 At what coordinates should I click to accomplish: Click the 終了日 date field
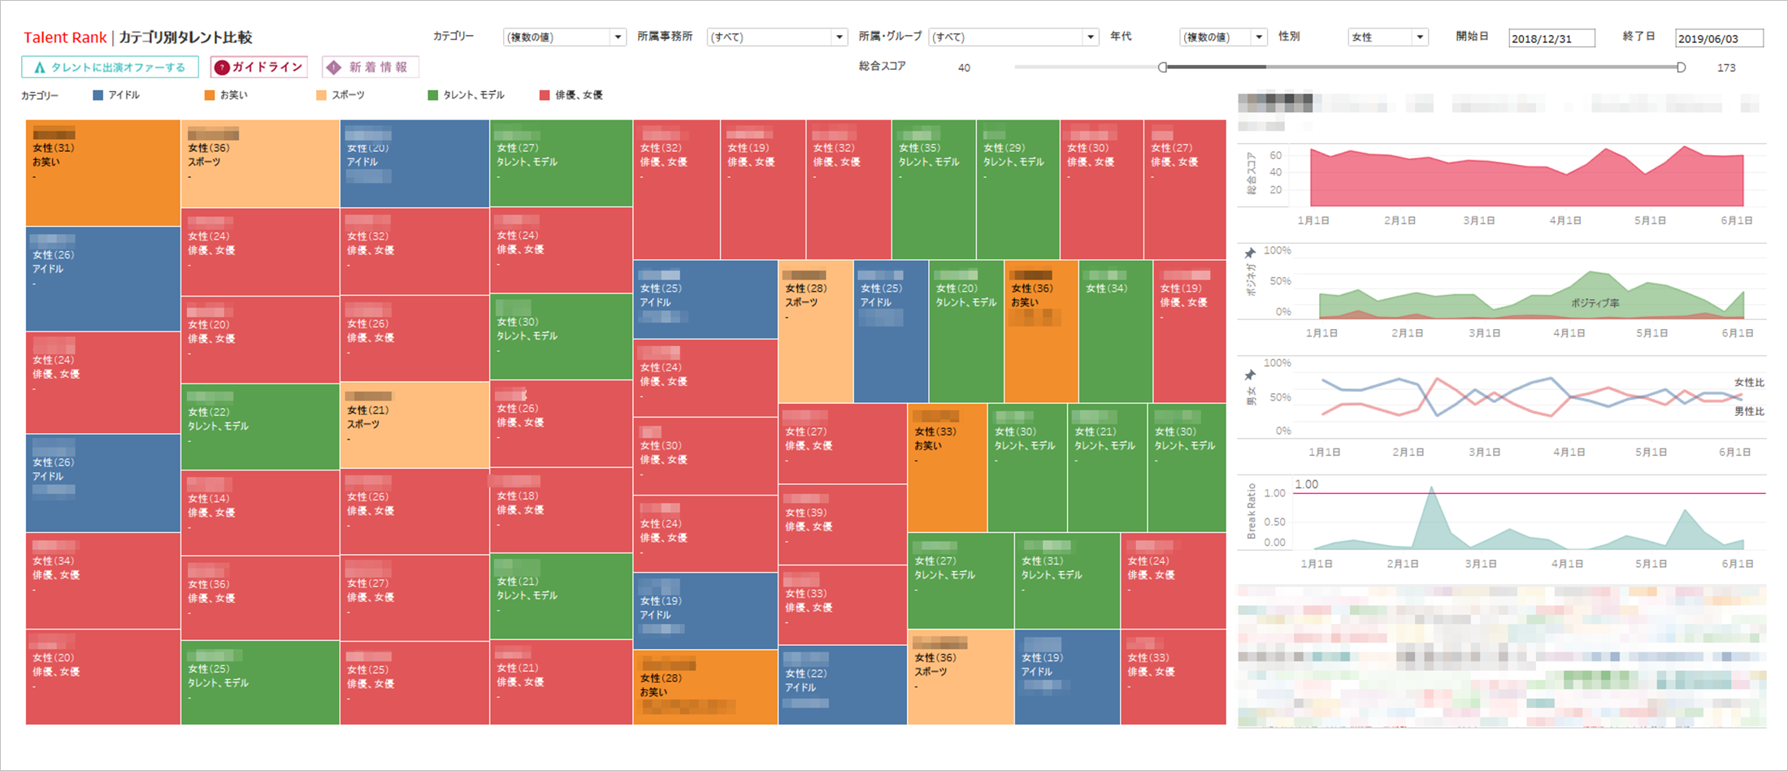1718,38
